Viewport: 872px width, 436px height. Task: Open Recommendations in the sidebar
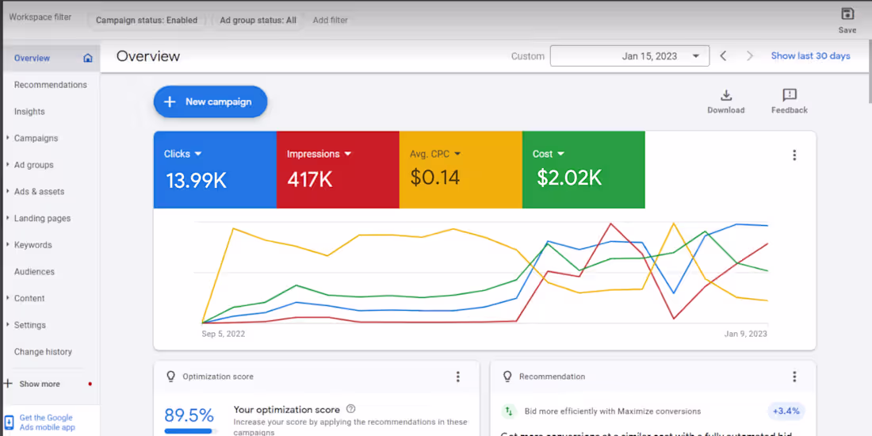[x=51, y=85]
